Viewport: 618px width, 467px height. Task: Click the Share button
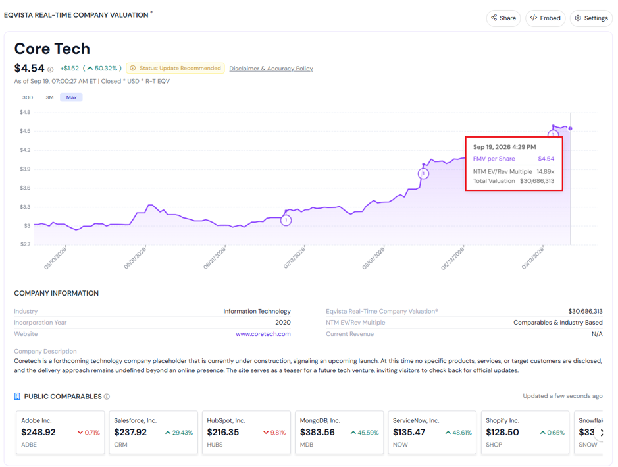pos(503,18)
